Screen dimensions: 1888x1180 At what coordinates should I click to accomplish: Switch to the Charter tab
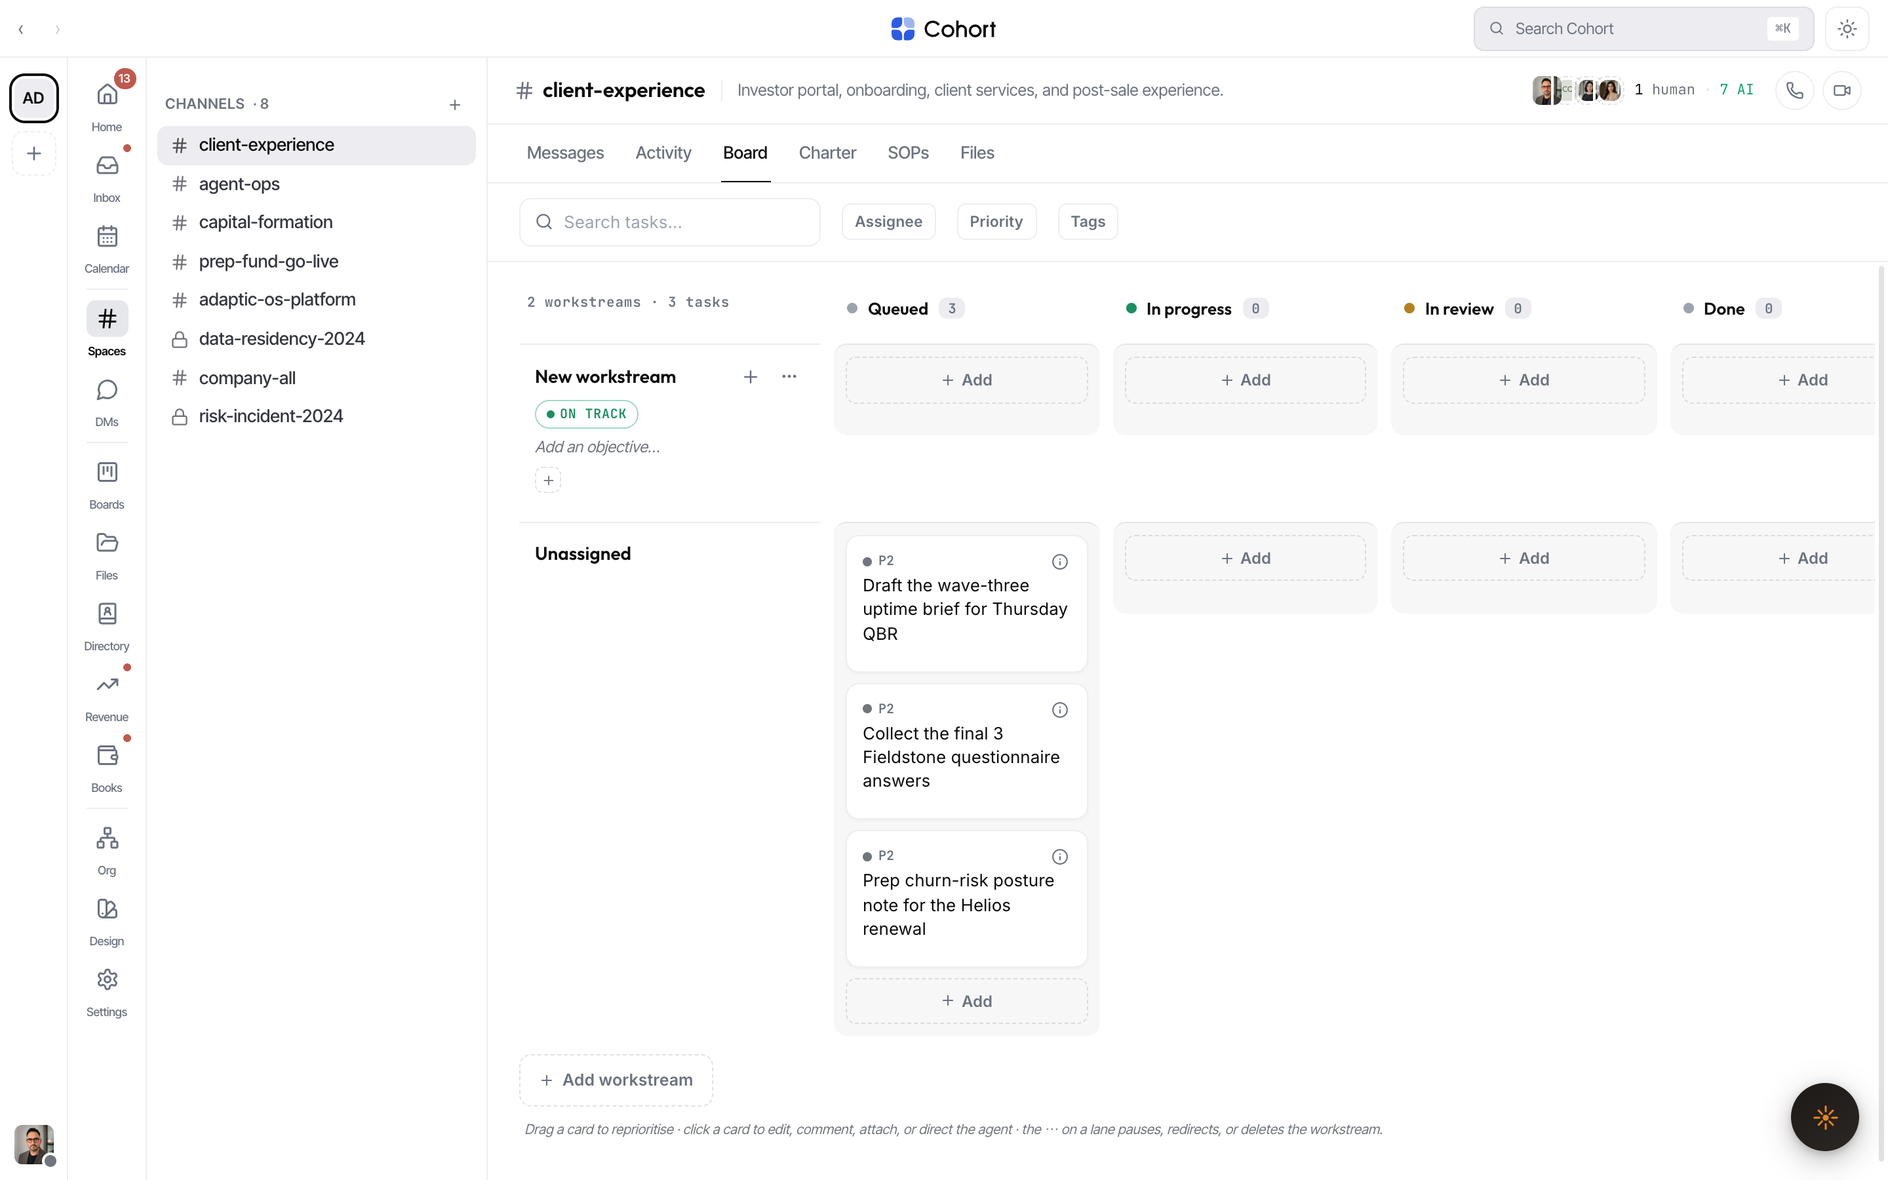[827, 153]
